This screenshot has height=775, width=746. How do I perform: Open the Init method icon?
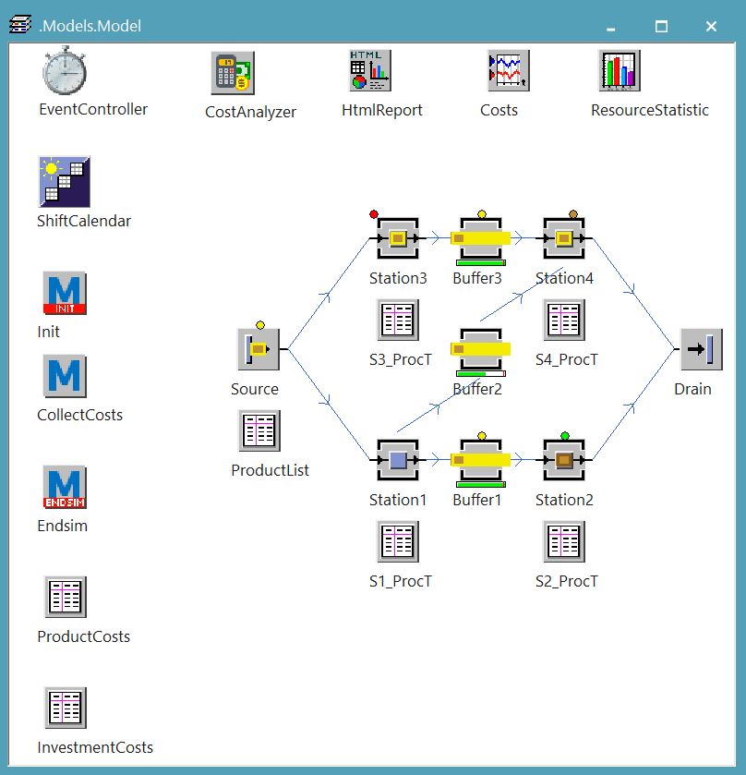tap(65, 293)
